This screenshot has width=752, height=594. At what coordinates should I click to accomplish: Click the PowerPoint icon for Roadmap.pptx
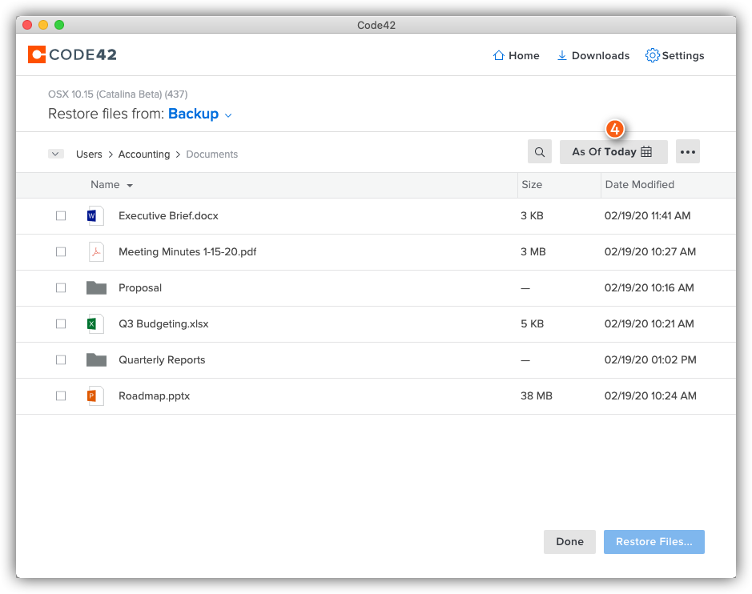pyautogui.click(x=95, y=395)
